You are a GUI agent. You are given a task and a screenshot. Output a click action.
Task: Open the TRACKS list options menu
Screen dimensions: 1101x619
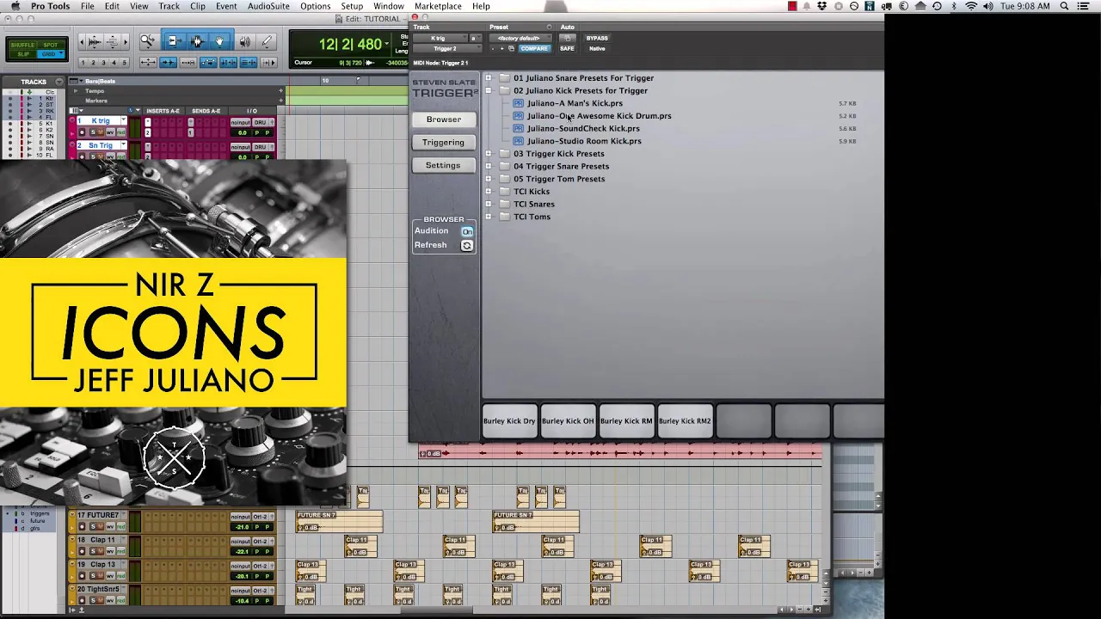pyautogui.click(x=59, y=82)
